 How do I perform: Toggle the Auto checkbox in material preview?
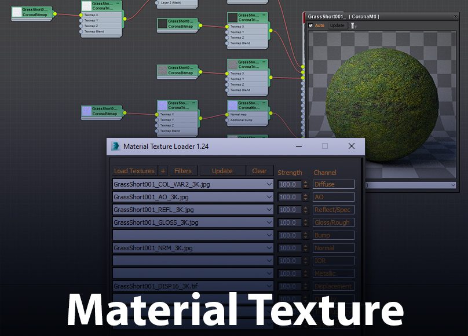[x=311, y=26]
